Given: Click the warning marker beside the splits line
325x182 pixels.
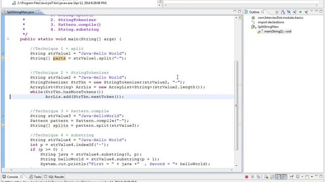Looking at the screenshot, I should (3, 125).
